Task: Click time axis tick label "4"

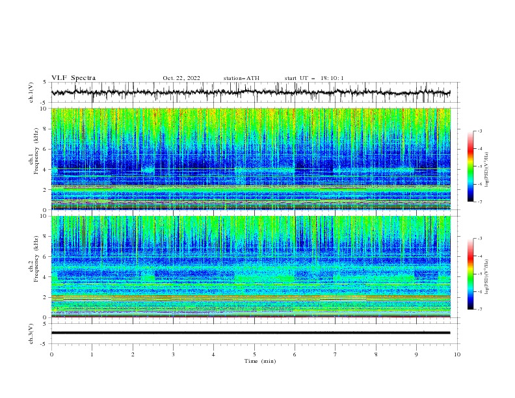Action: point(213,354)
